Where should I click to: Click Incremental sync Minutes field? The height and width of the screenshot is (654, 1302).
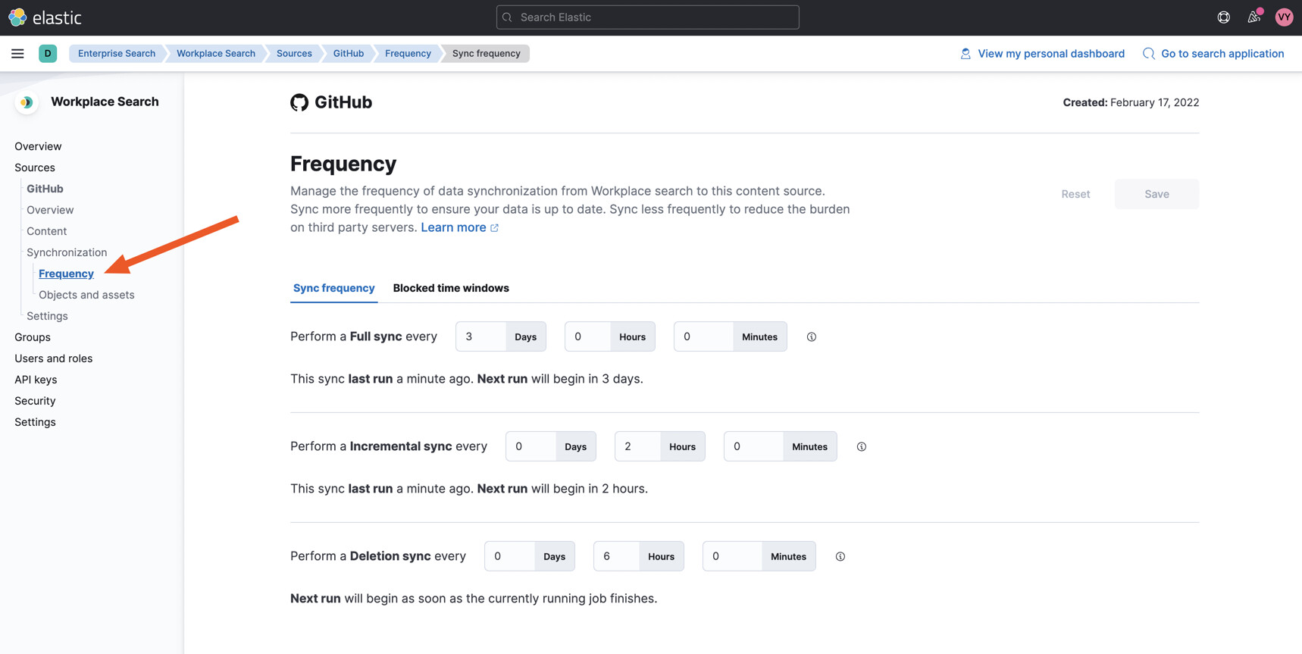coord(753,446)
